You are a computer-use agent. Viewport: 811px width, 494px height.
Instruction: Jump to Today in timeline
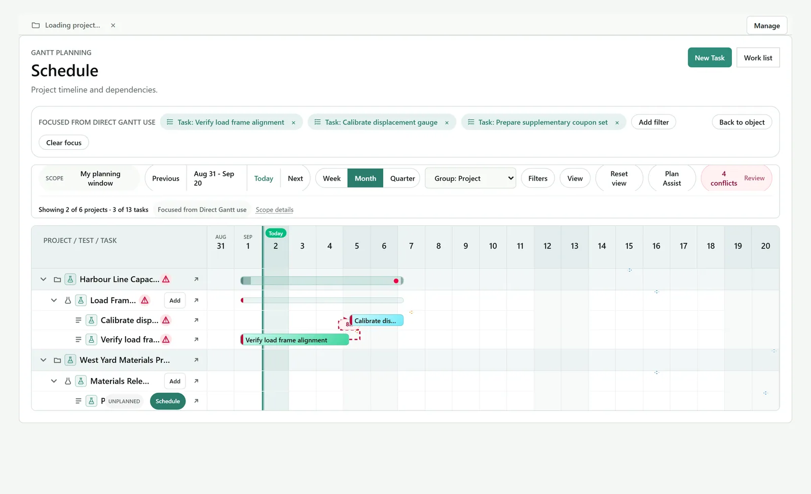(264, 178)
